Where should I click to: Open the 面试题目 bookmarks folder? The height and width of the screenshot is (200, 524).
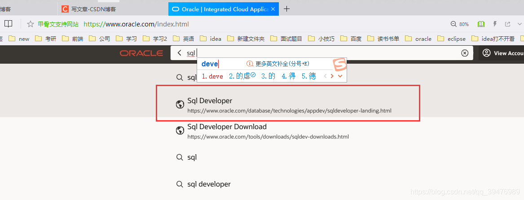pyautogui.click(x=286, y=39)
